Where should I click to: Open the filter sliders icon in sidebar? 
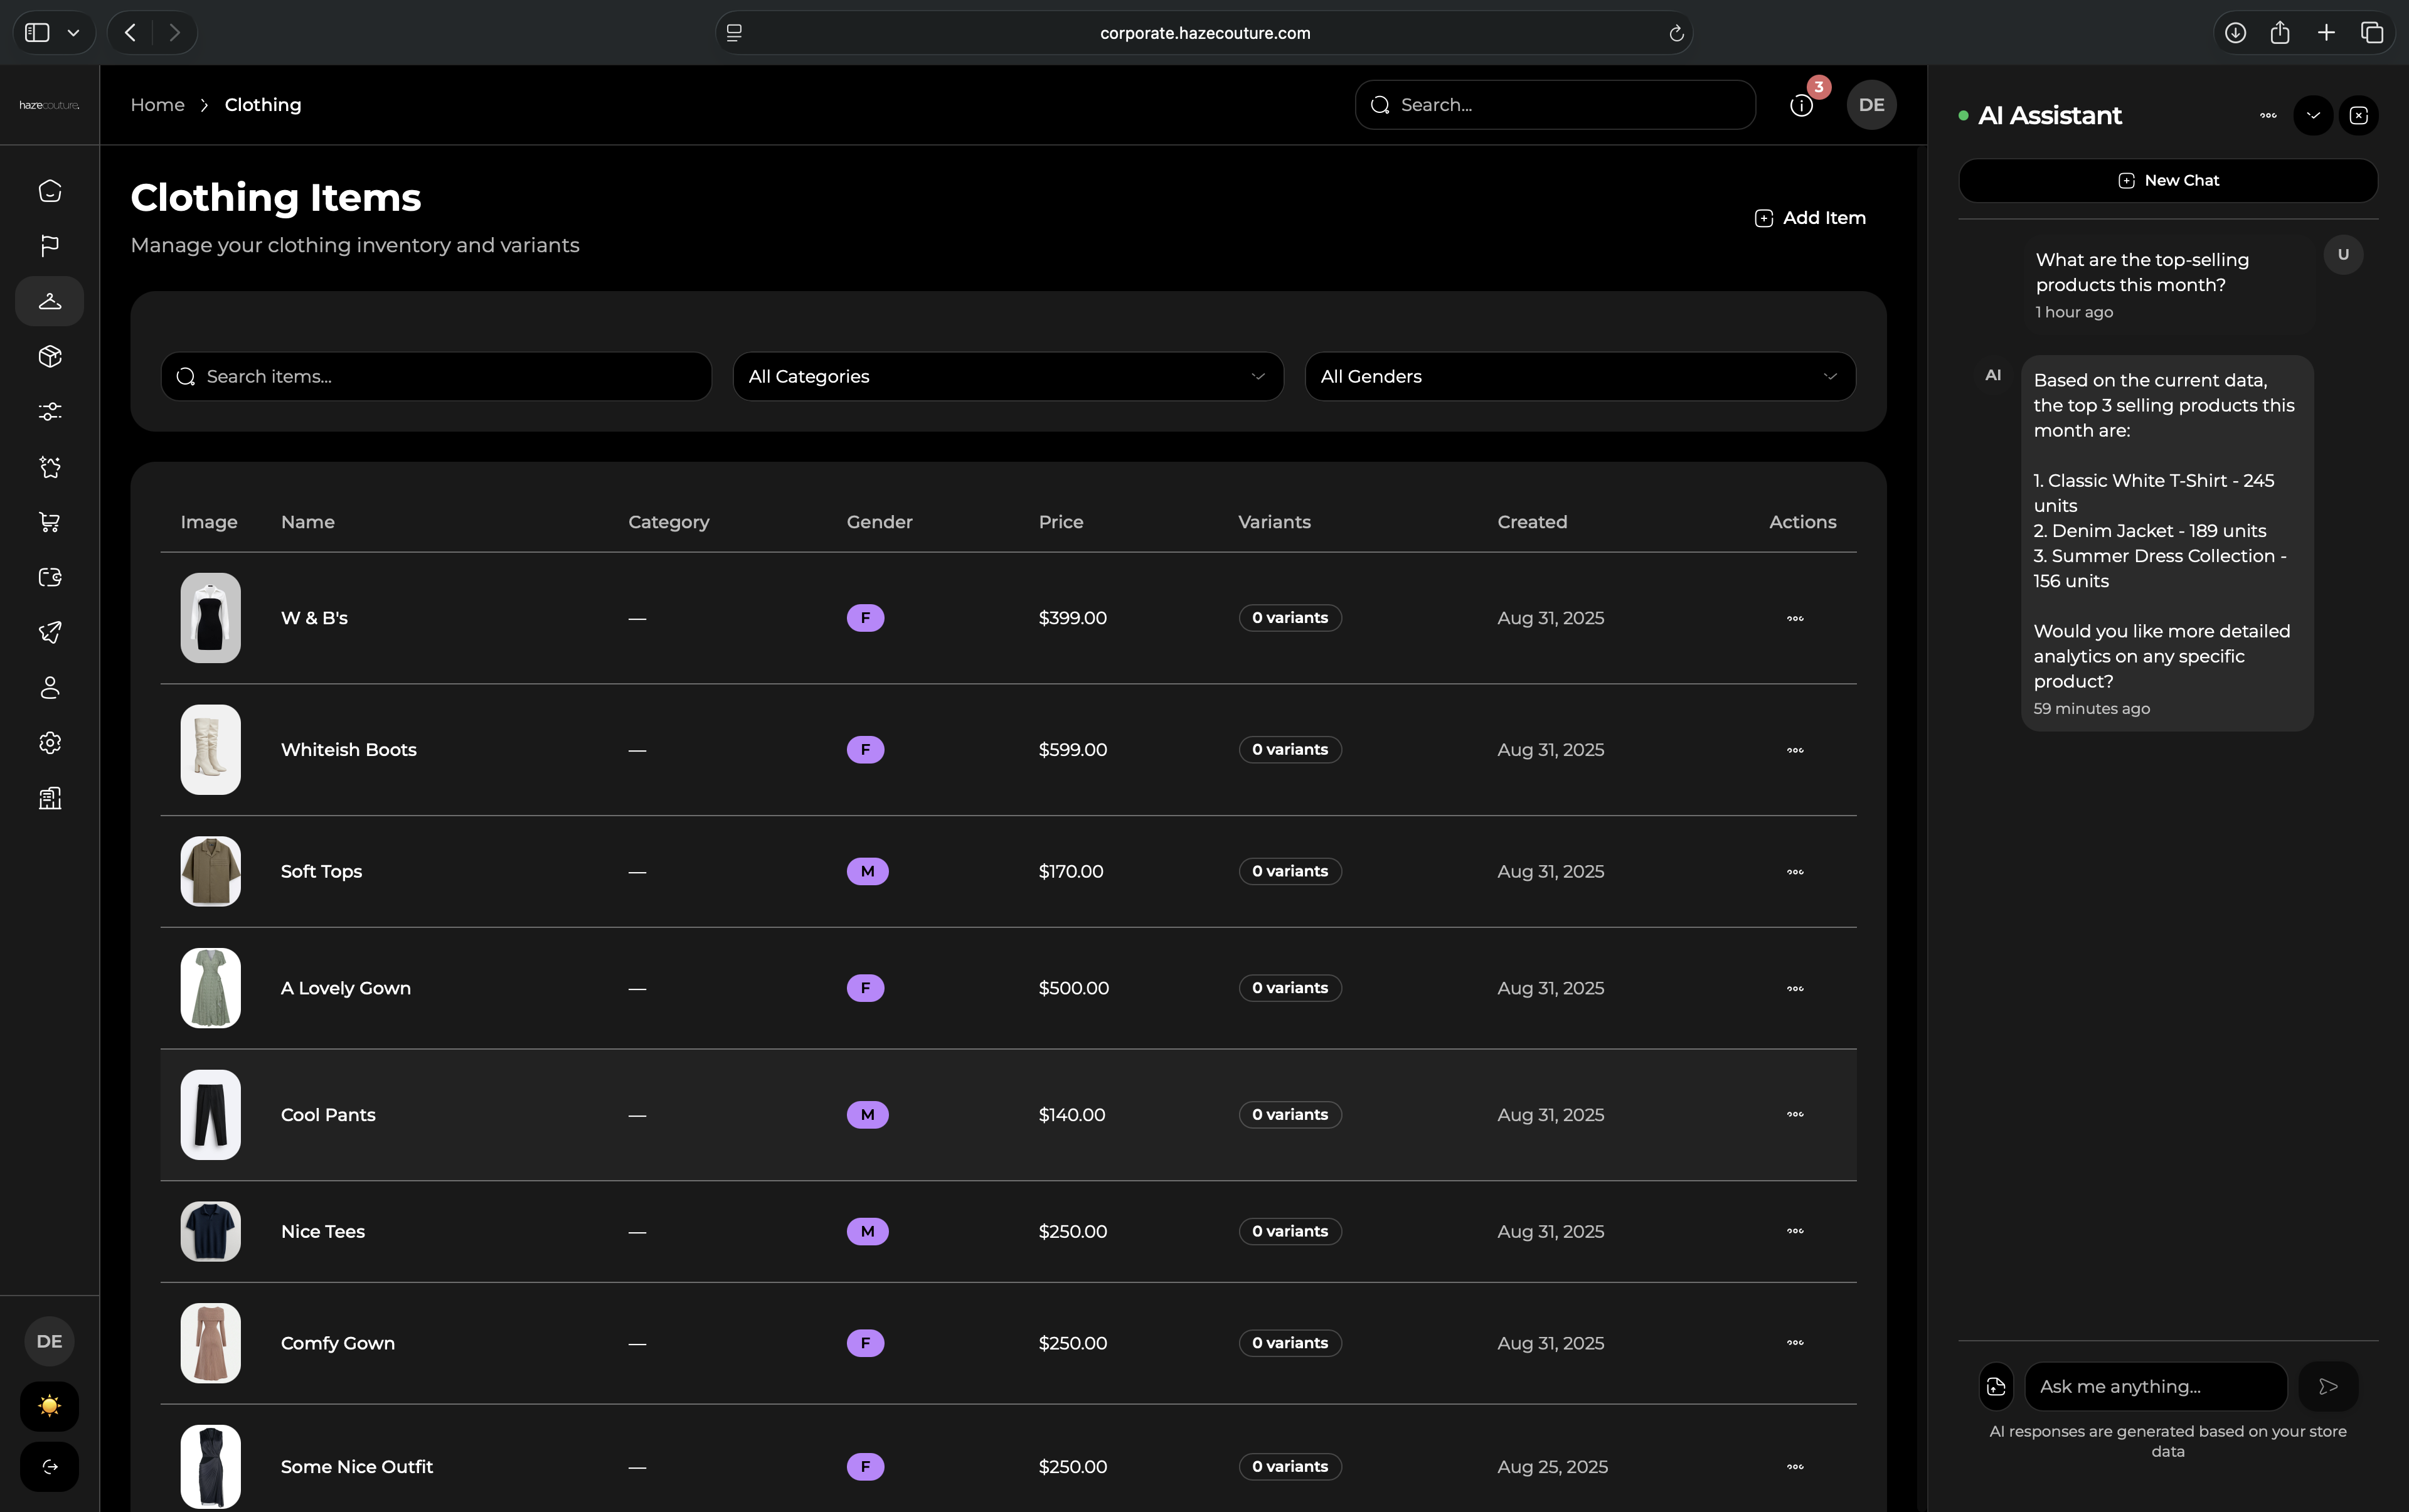49,411
